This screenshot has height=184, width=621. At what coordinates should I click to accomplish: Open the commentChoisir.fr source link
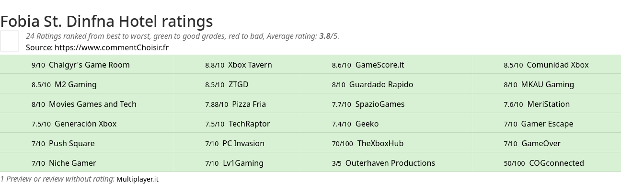[x=112, y=47]
